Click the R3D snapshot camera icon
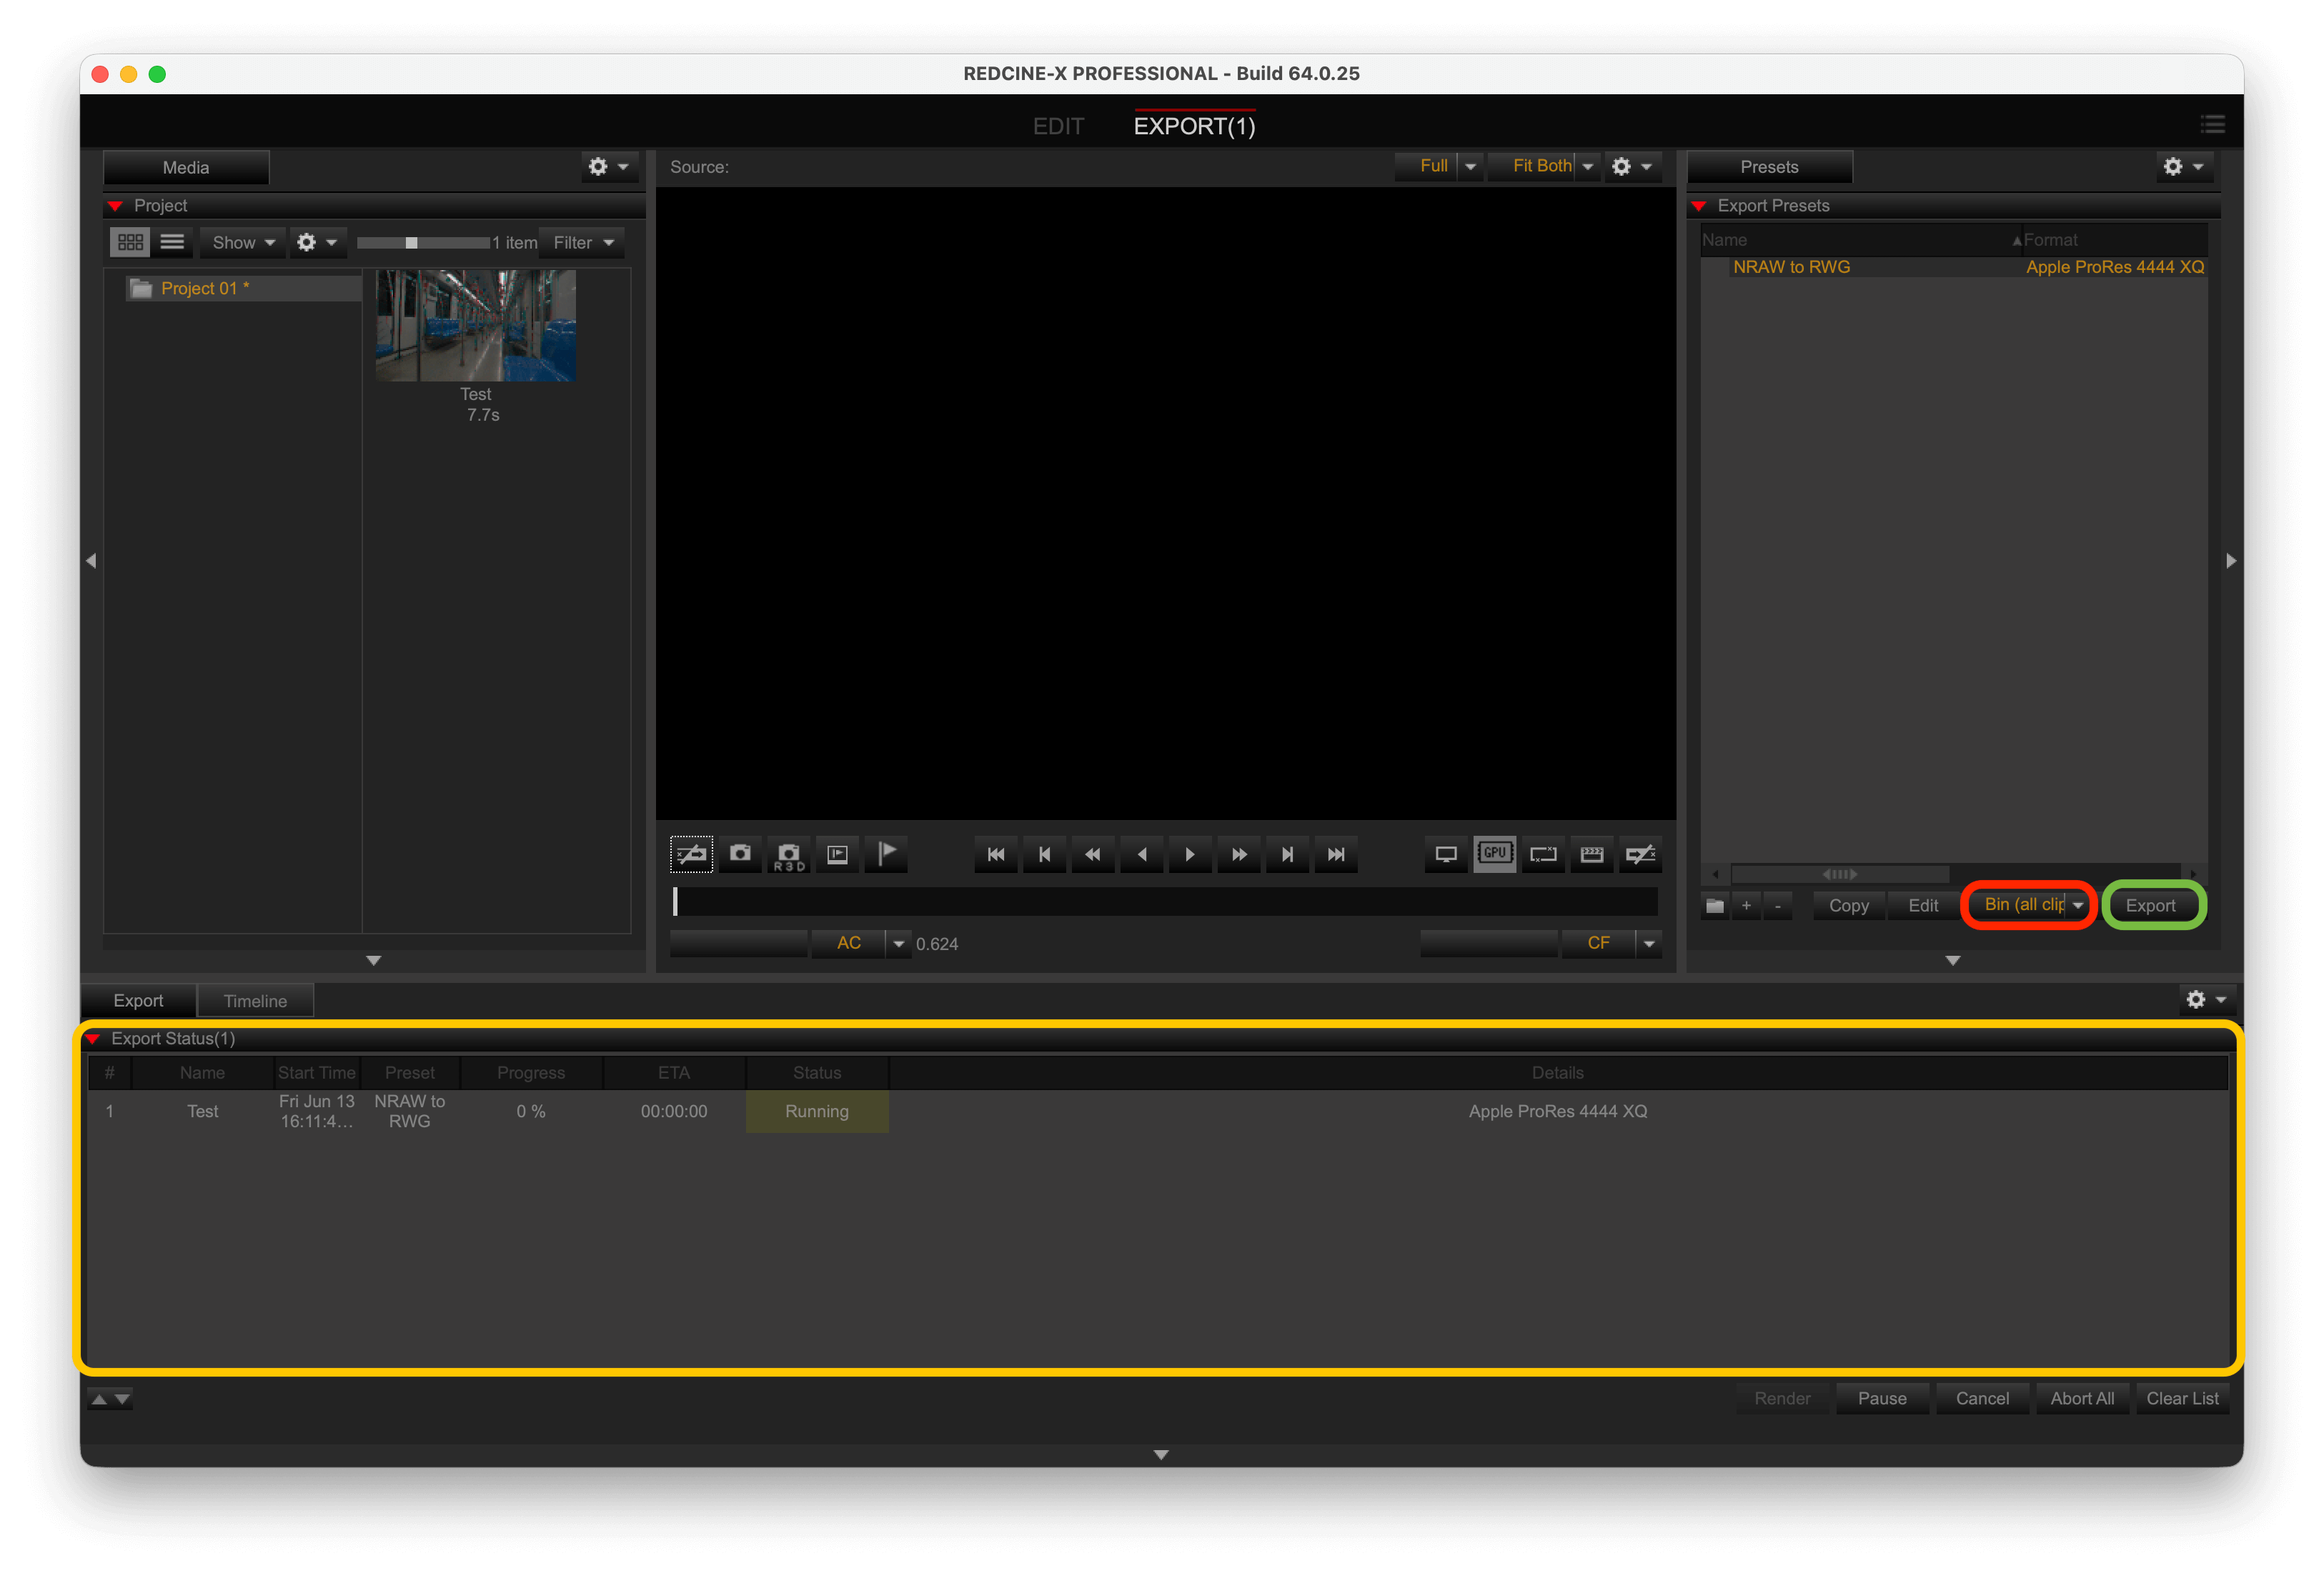Viewport: 2324px width, 1573px height. 789,854
